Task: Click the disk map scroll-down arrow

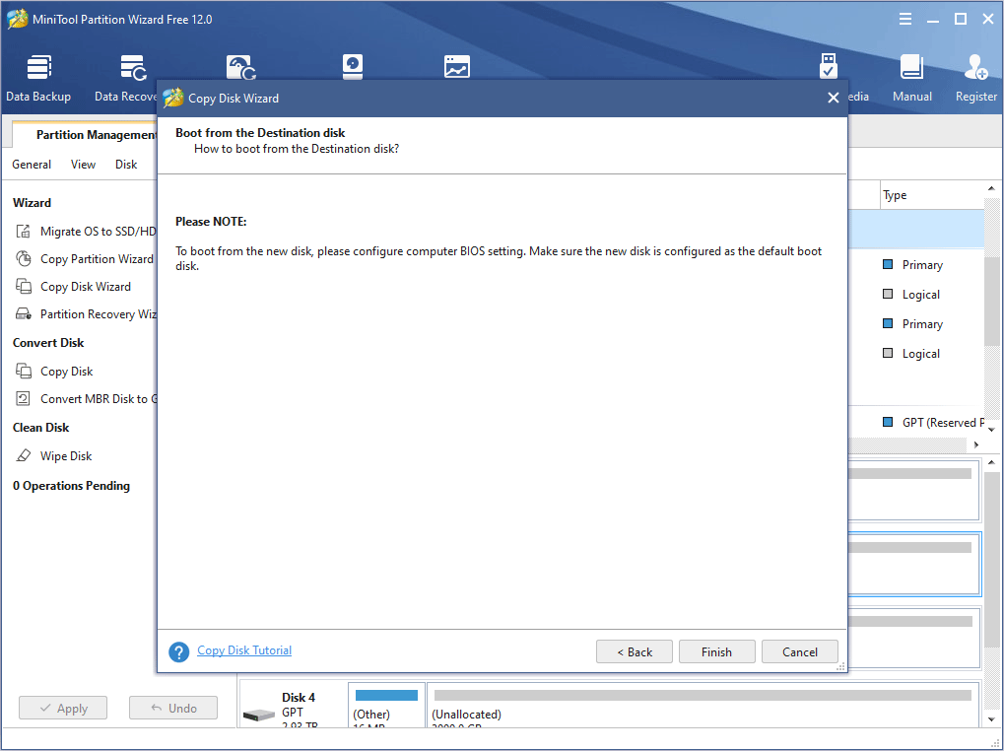Action: pyautogui.click(x=991, y=720)
